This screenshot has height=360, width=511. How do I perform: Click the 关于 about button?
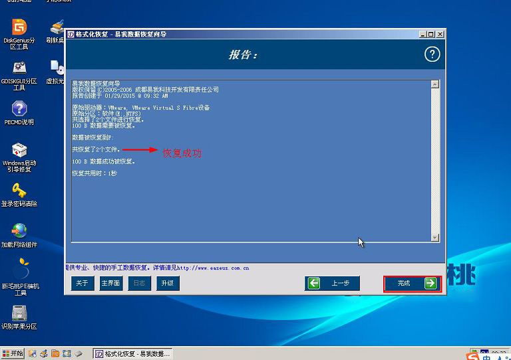coord(83,283)
